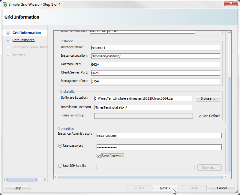Viewport: 240px width, 195px height.
Task: Browse for the Software Location file
Action: coord(208,98)
